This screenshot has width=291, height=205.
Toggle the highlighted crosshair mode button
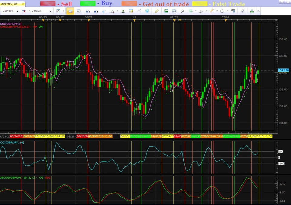(x=70, y=11)
